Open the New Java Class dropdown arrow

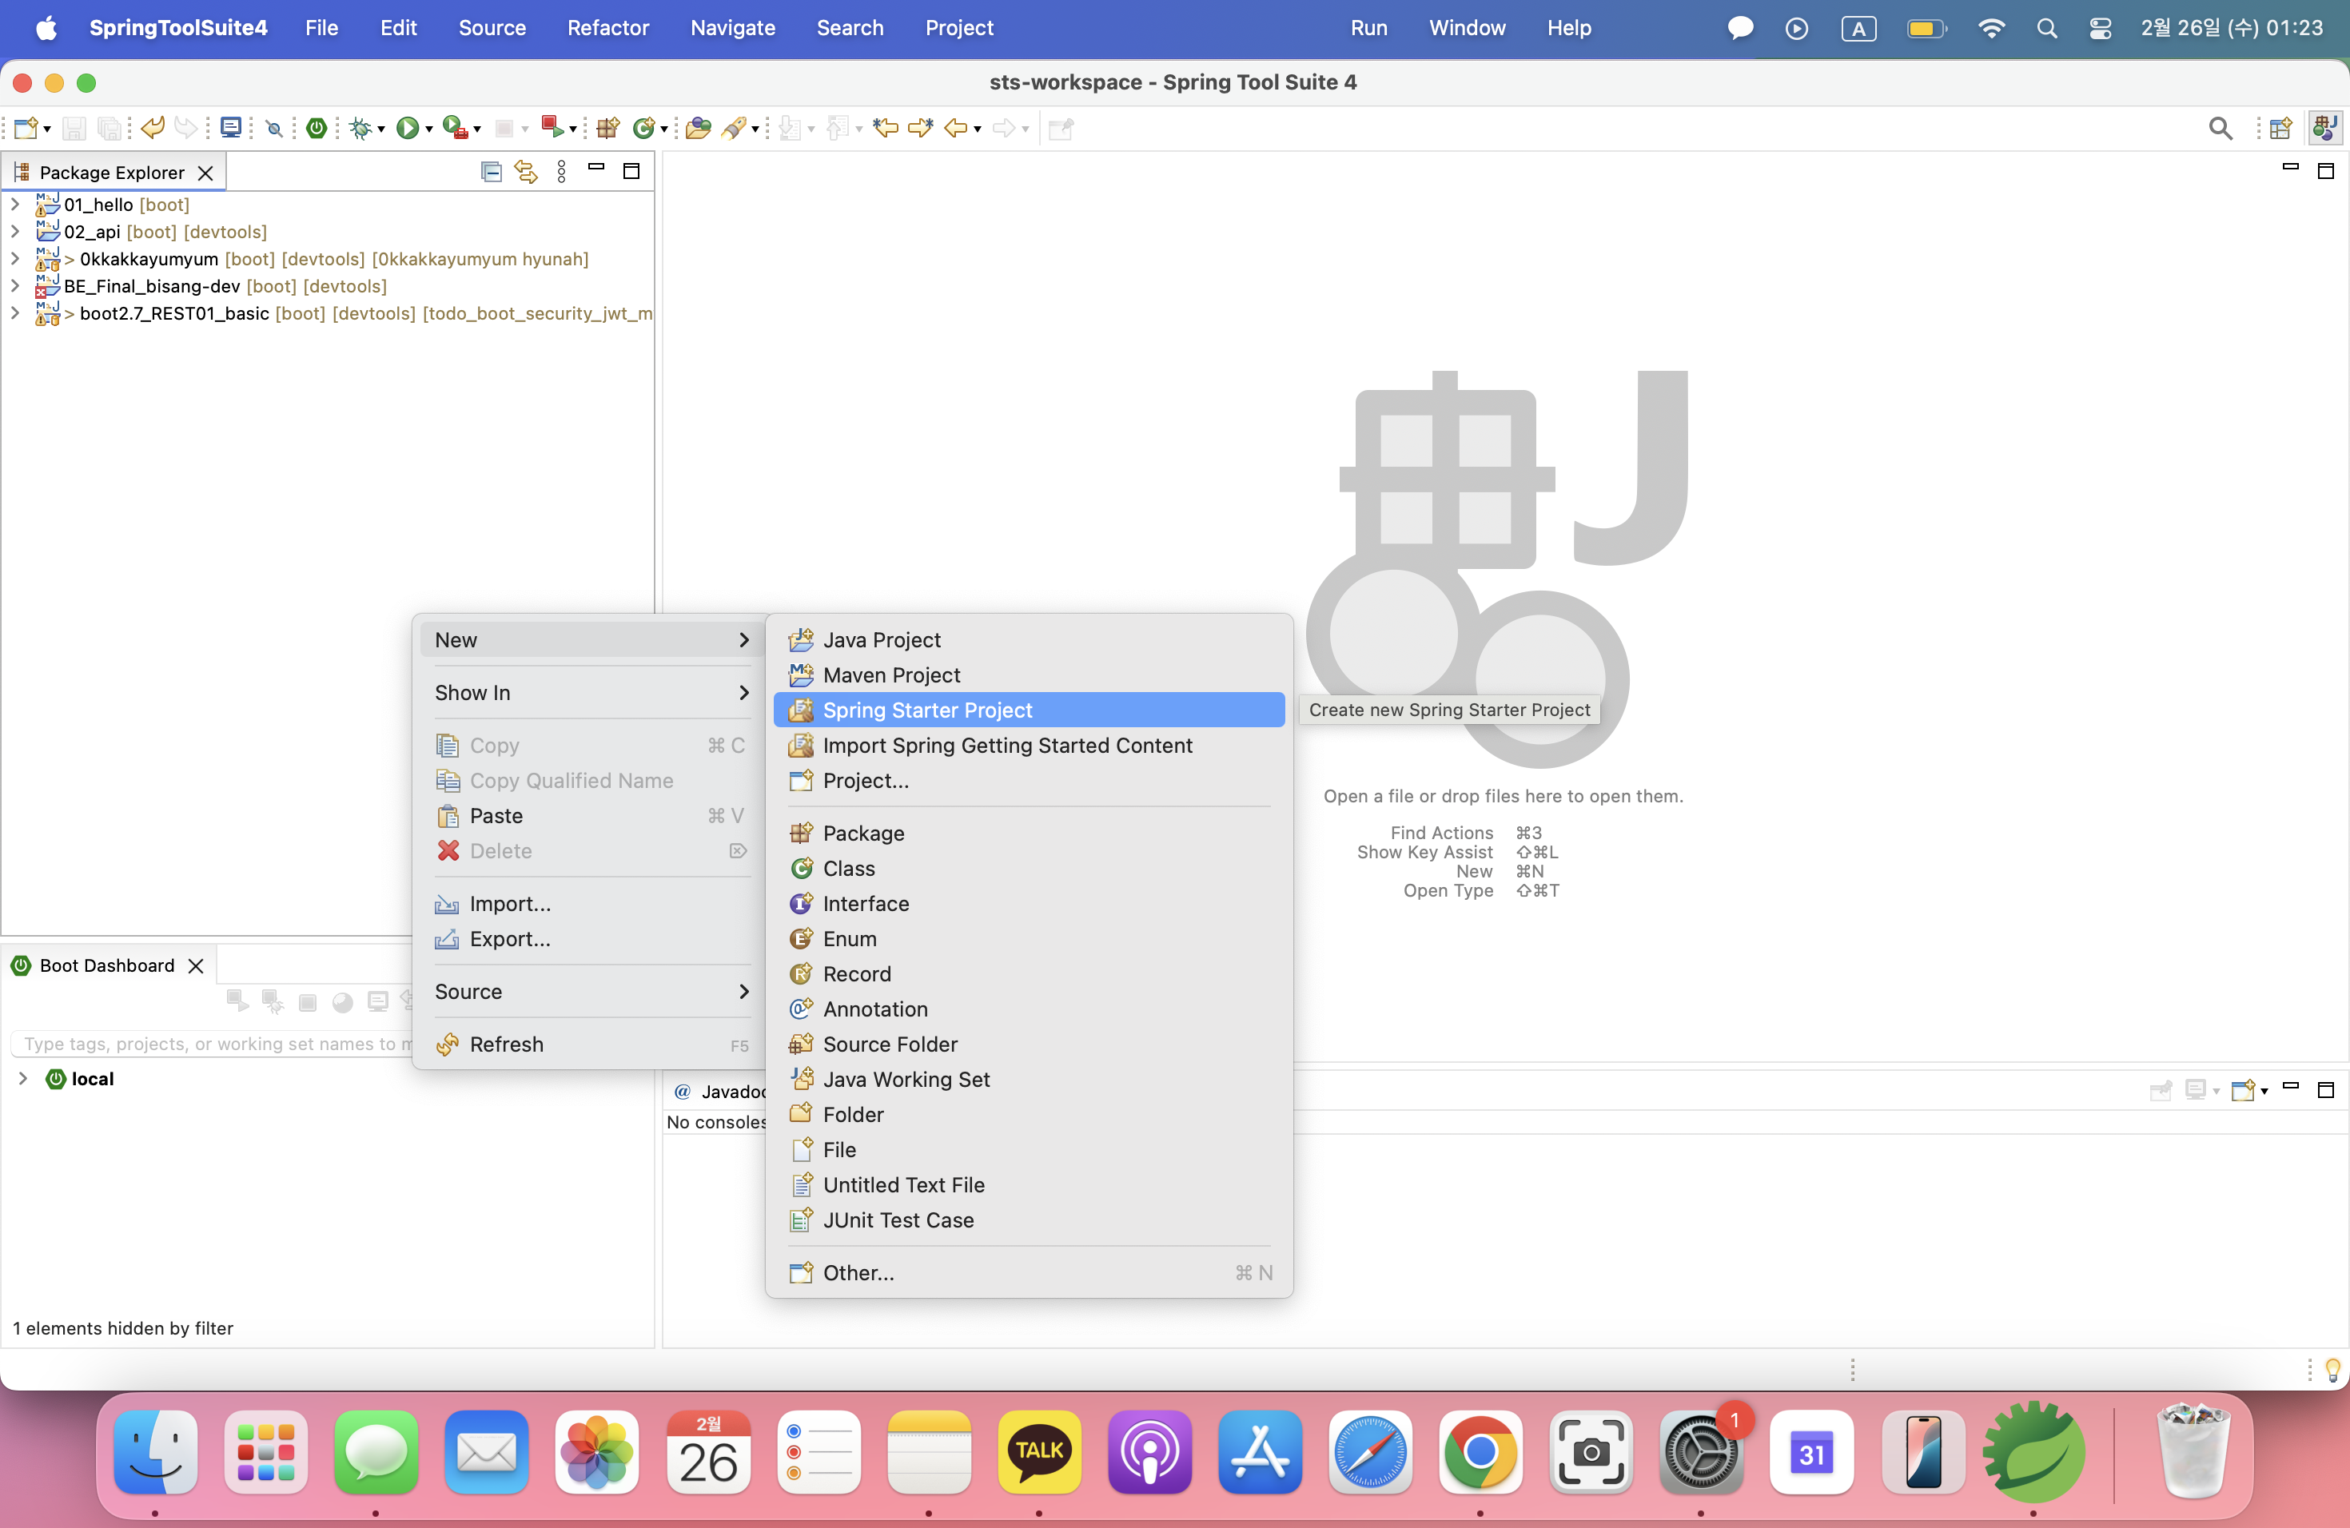point(663,129)
